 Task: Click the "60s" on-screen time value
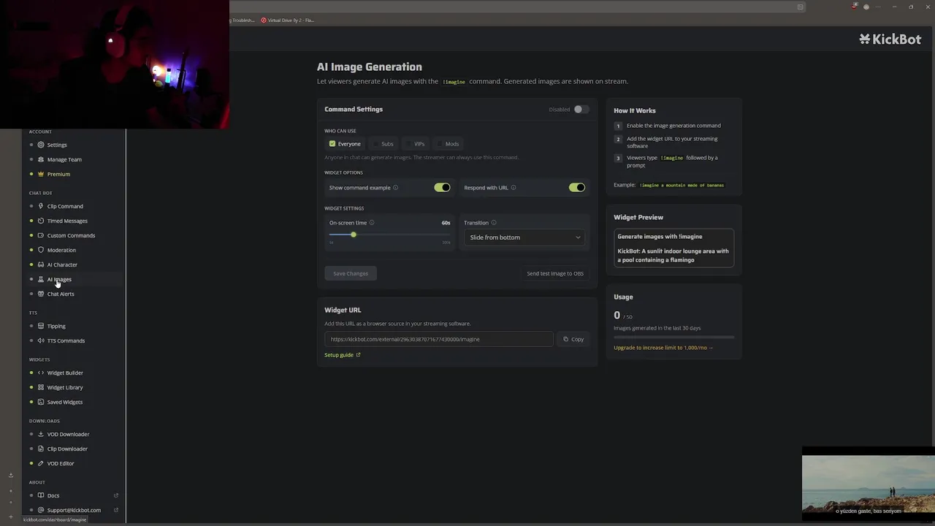[446, 223]
